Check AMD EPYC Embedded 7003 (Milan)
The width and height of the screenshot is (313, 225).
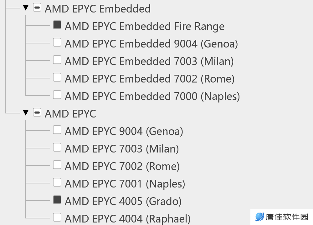pos(57,60)
